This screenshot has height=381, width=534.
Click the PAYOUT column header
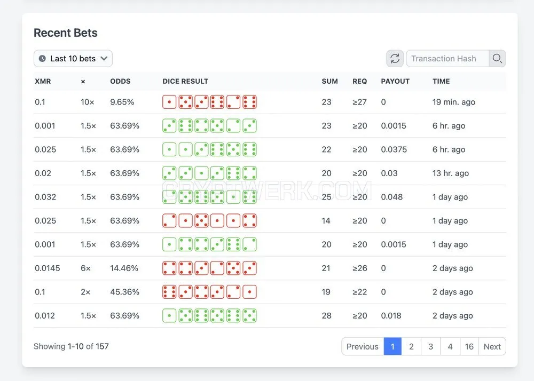tap(395, 81)
